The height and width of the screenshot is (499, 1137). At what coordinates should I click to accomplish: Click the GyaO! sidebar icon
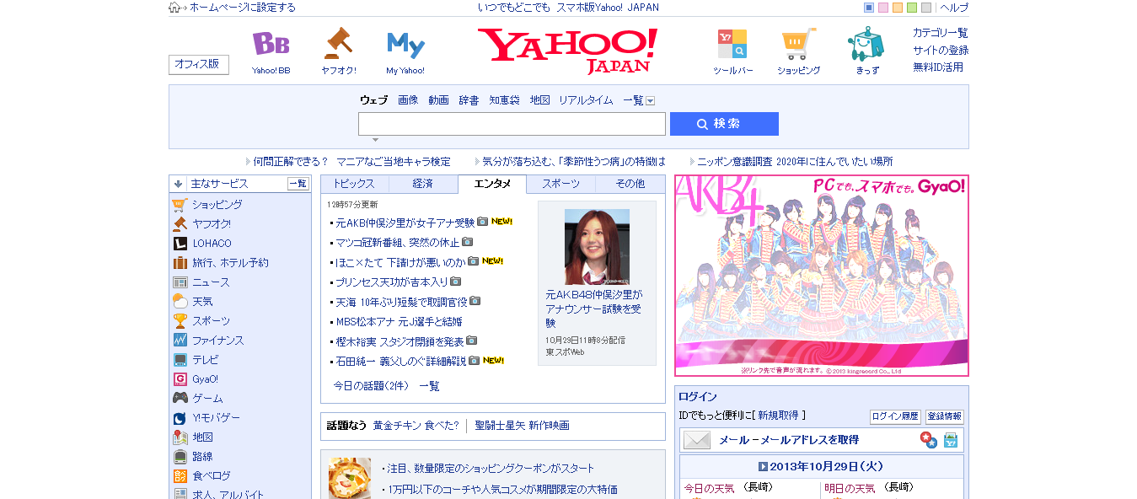click(x=180, y=379)
